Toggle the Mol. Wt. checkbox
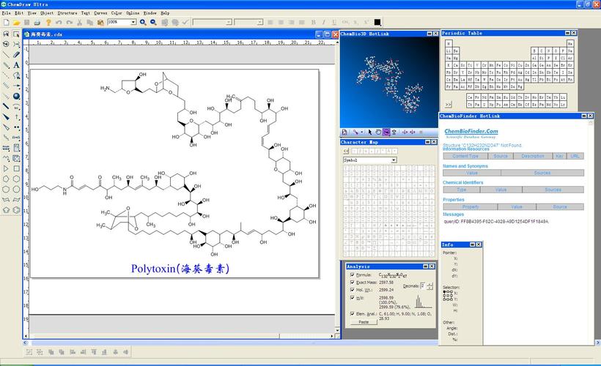The height and width of the screenshot is (366, 601). click(x=352, y=290)
